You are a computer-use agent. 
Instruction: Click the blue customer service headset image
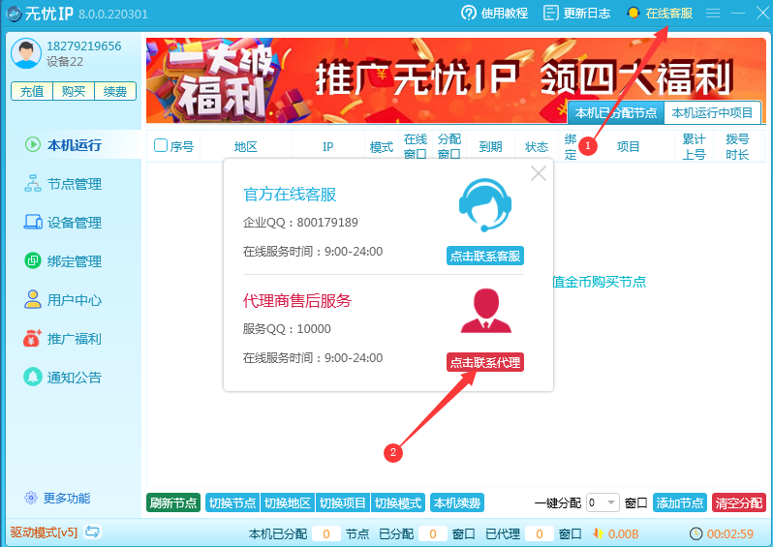[x=485, y=205]
